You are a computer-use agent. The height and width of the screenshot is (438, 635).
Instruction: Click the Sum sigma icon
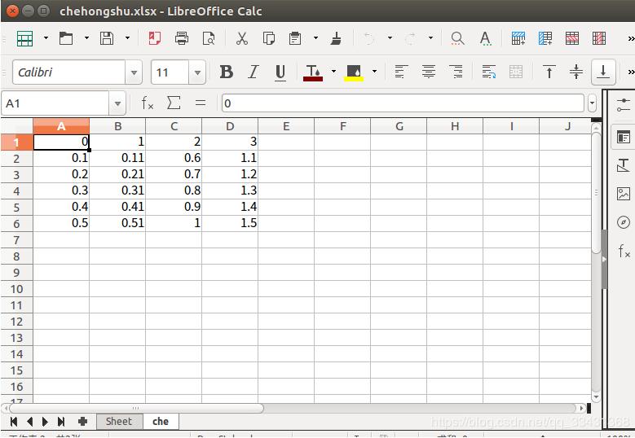(174, 103)
